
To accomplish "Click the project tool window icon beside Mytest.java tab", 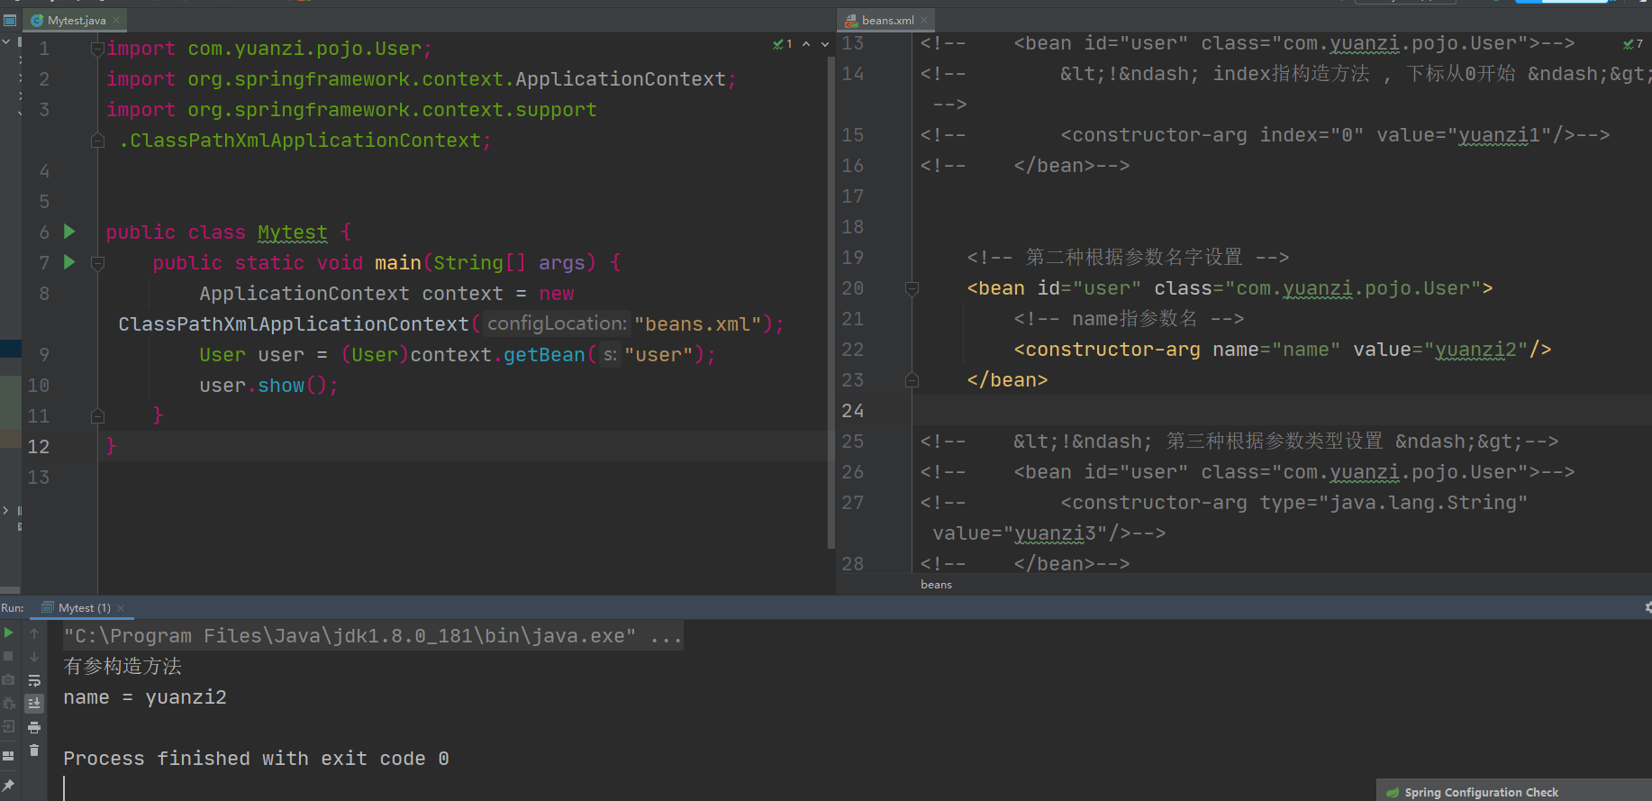I will [10, 20].
